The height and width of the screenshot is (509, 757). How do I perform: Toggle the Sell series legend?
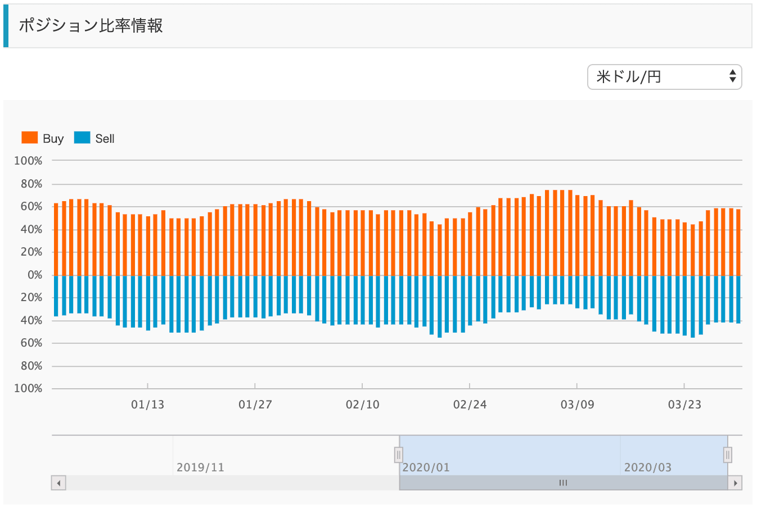94,138
